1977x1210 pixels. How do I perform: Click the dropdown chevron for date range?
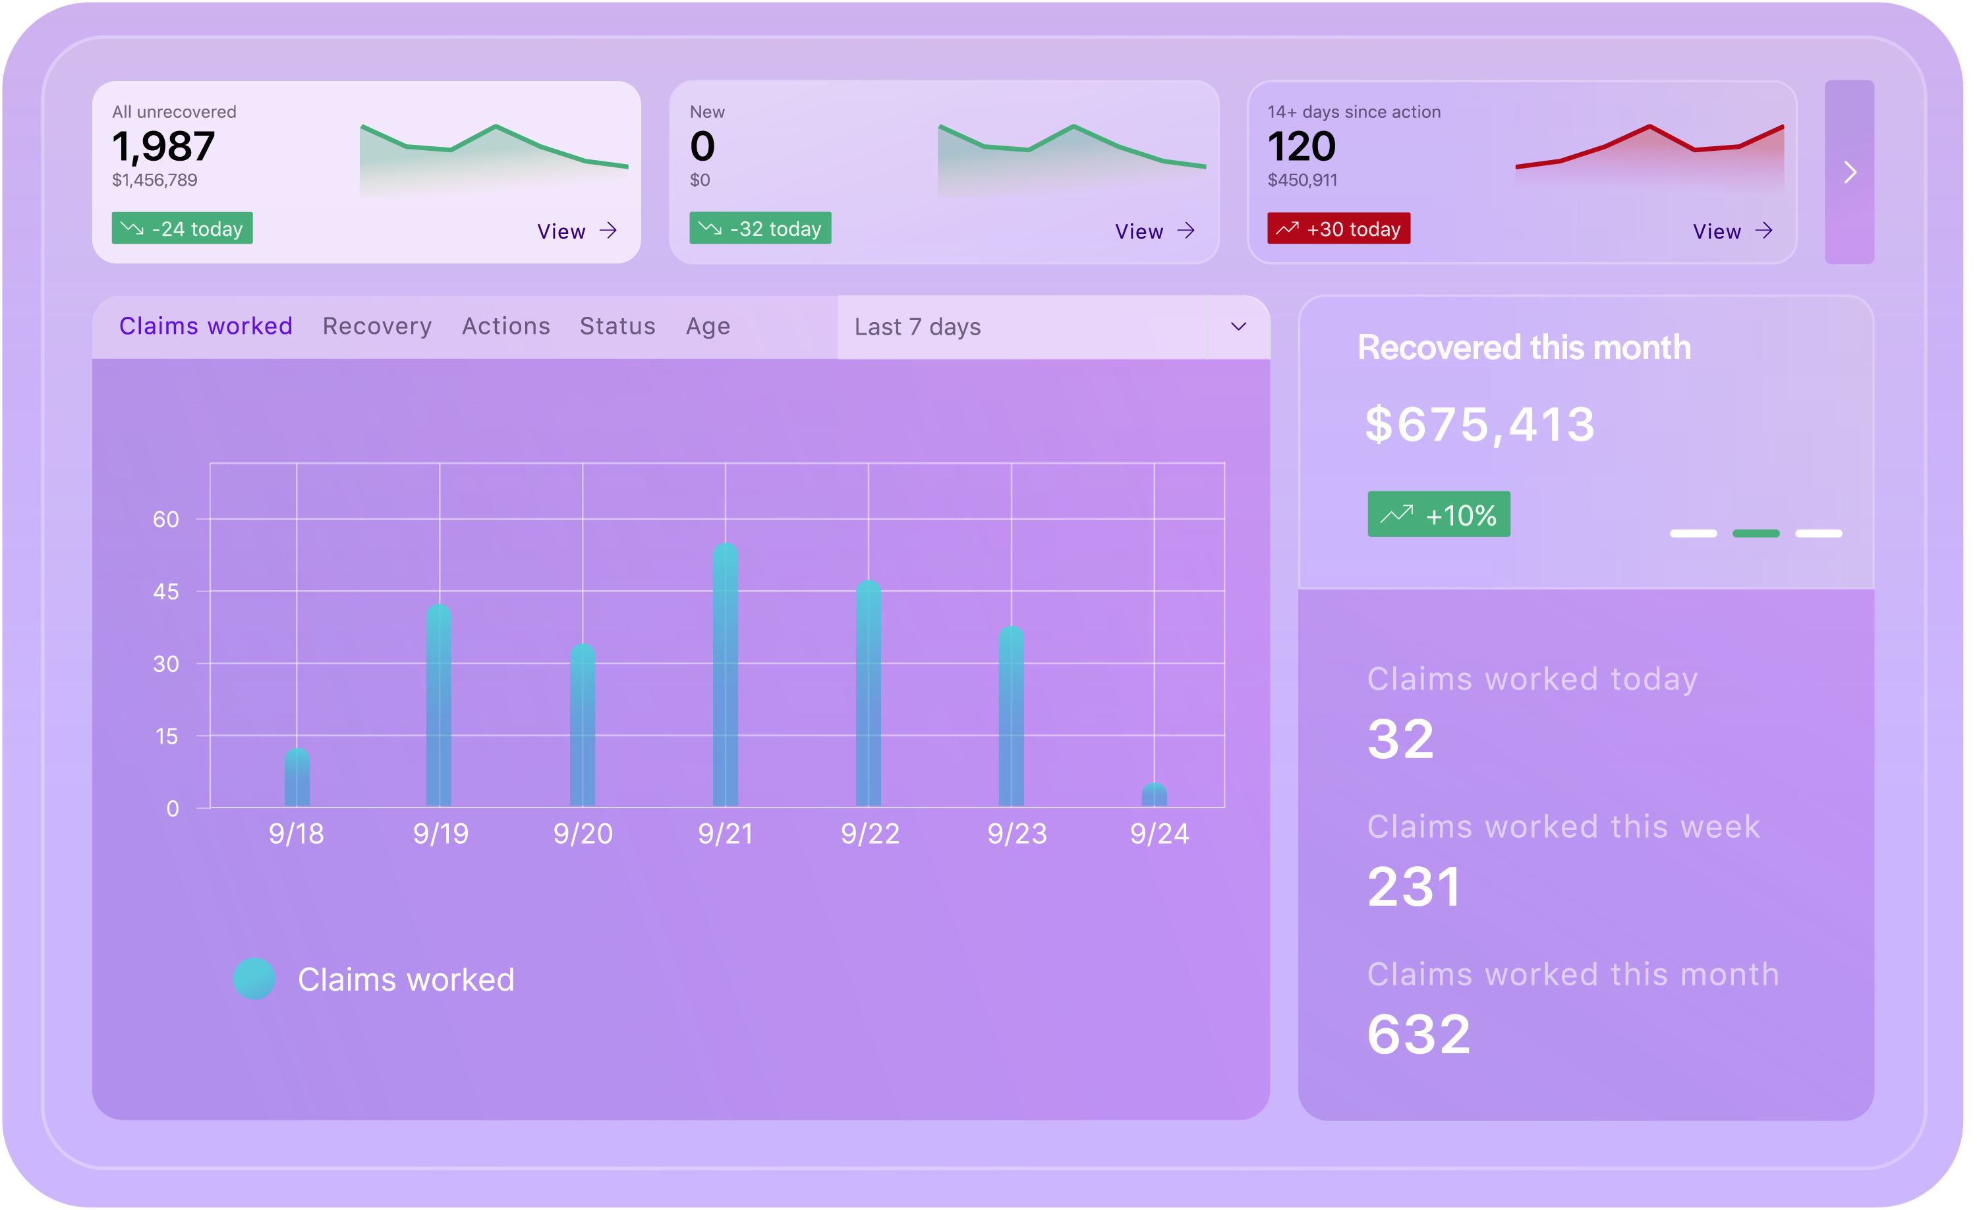coord(1239,327)
